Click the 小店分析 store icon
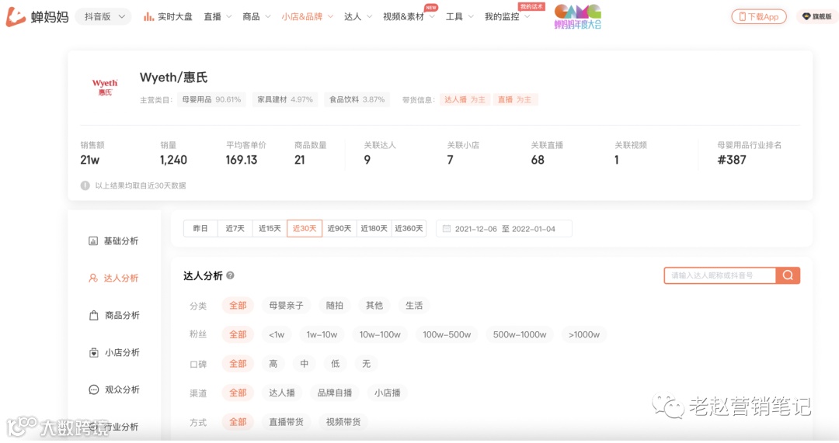Image resolution: width=839 pixels, height=443 pixels. (94, 353)
